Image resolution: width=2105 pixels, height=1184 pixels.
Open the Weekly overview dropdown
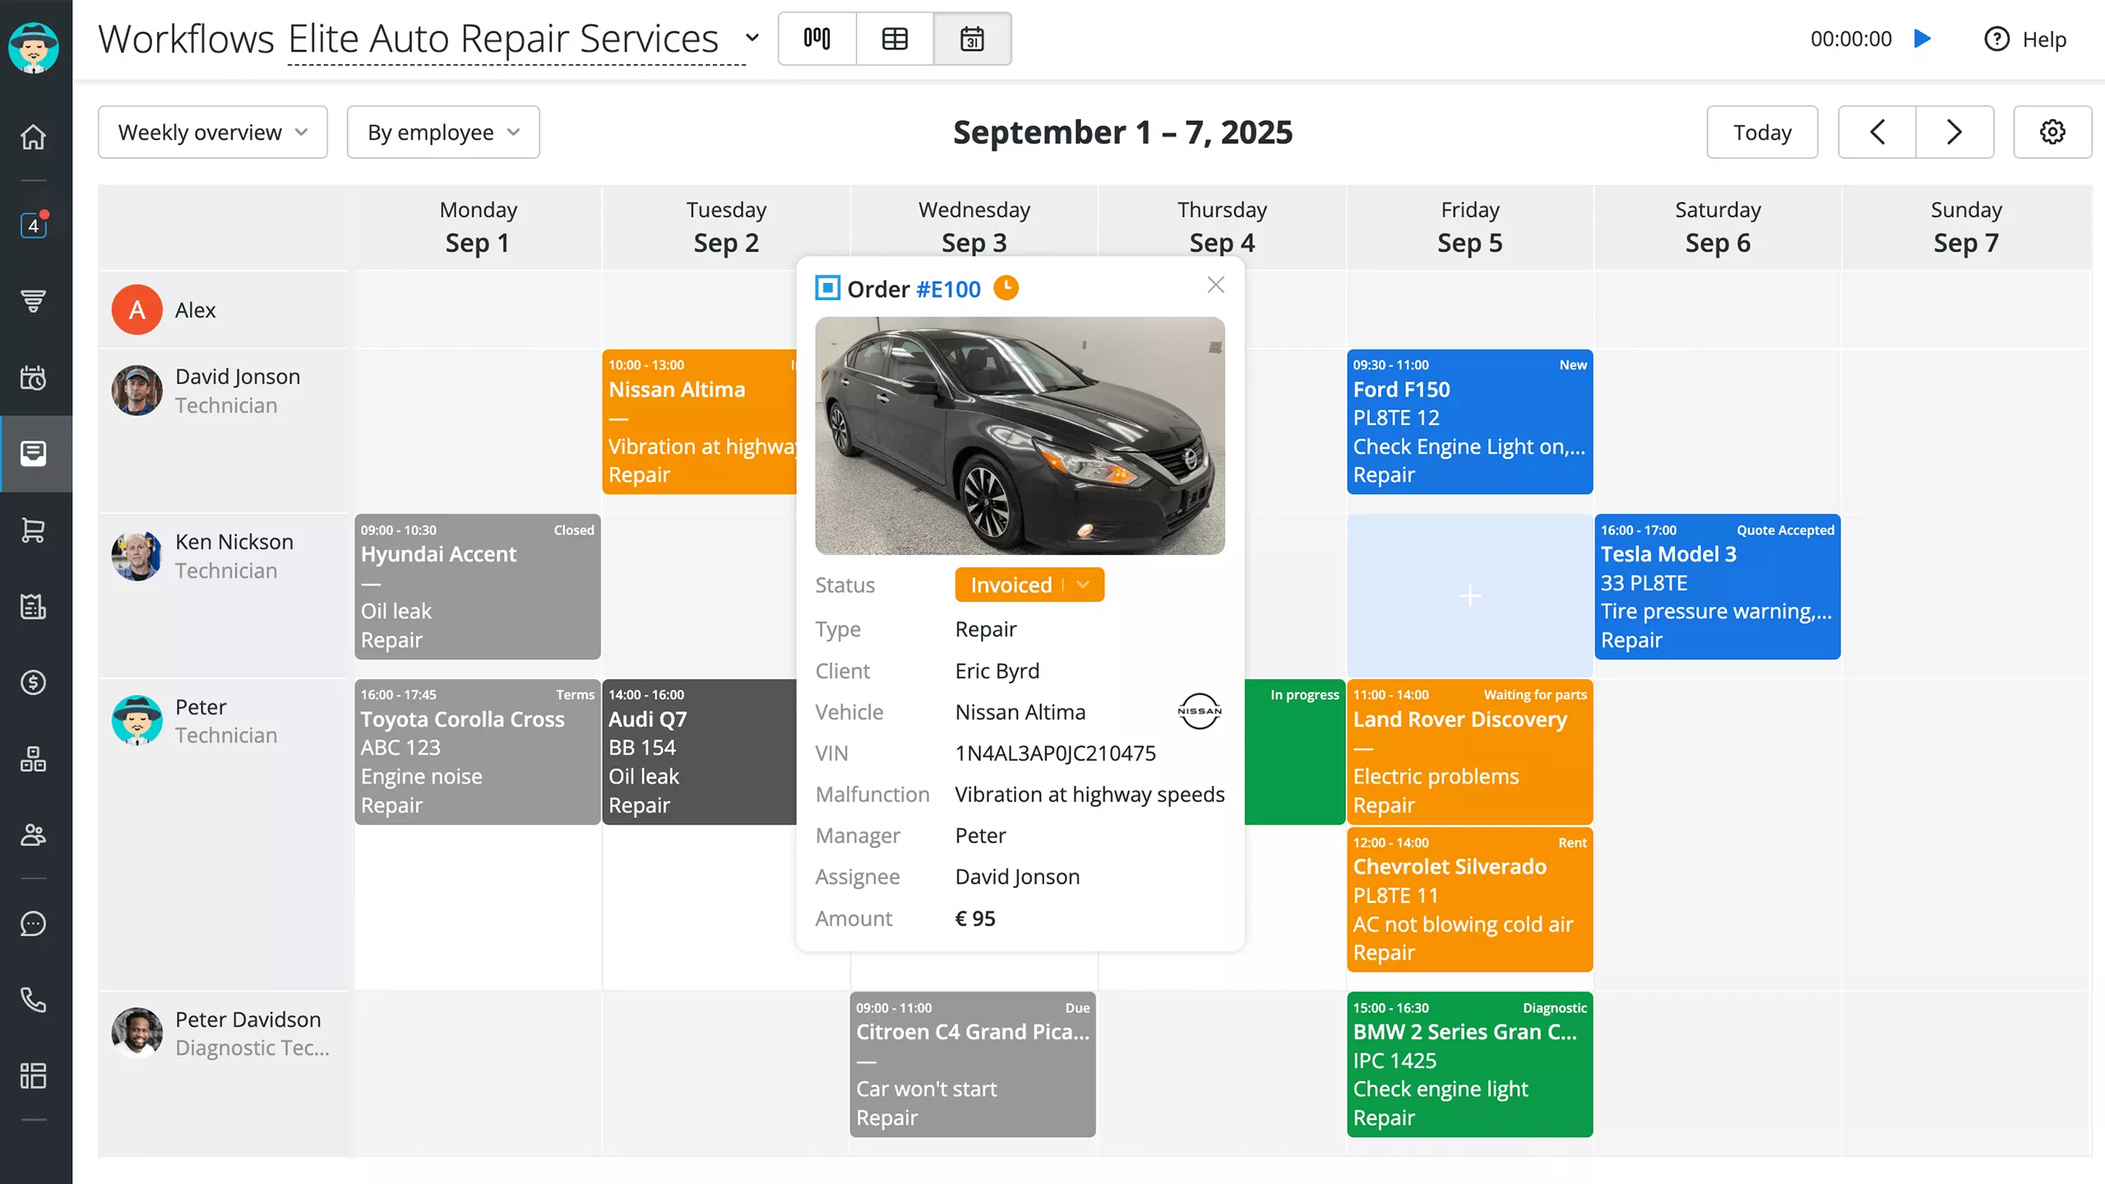click(212, 132)
